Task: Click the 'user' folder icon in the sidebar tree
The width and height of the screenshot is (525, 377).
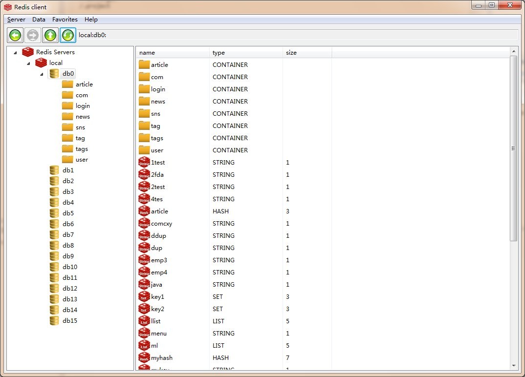Action: pyautogui.click(x=67, y=160)
